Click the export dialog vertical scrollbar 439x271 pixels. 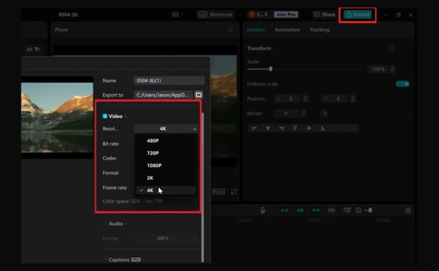(x=203, y=188)
